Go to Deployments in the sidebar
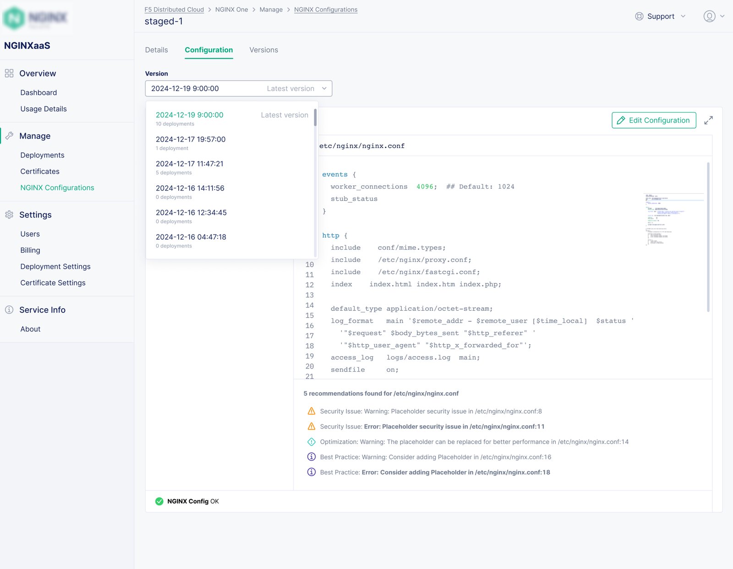 click(x=42, y=155)
